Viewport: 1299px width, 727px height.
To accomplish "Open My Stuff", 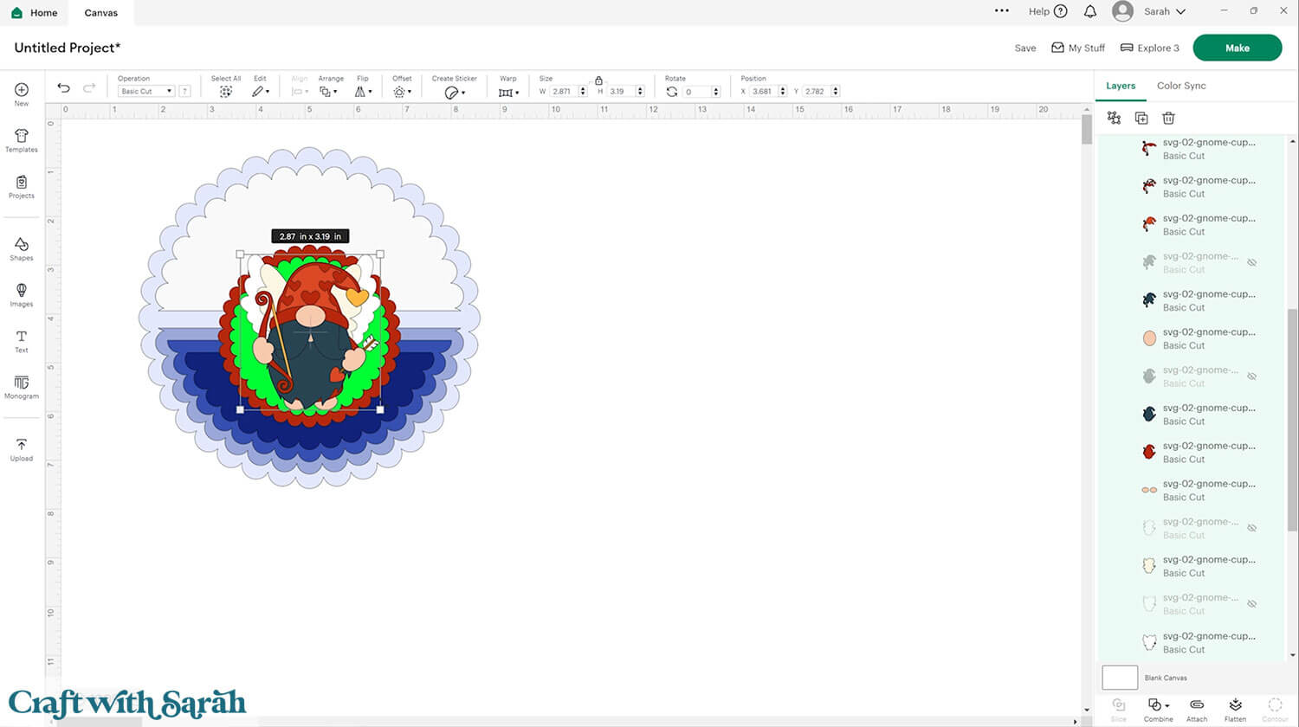I will click(x=1078, y=48).
